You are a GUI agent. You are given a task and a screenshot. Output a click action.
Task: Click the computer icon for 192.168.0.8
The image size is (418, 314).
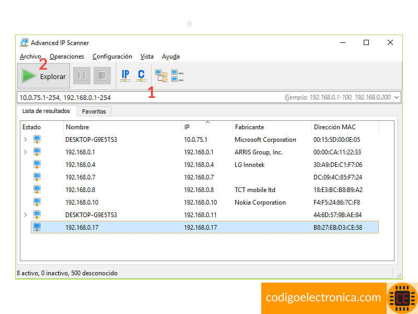click(37, 189)
